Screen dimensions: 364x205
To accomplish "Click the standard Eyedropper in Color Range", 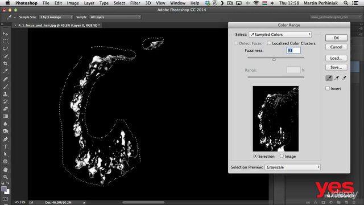I will click(329, 79).
